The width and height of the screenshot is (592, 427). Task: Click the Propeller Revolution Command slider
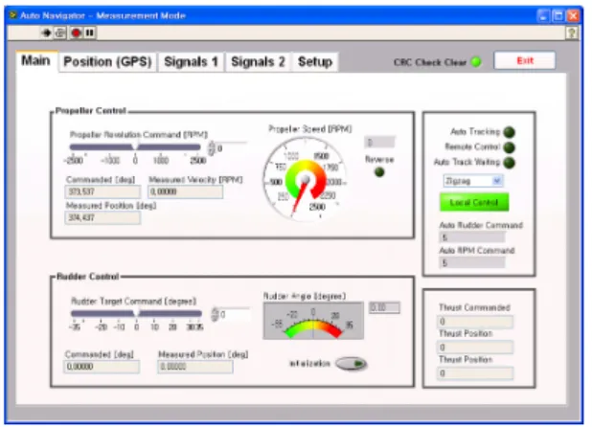tap(135, 147)
